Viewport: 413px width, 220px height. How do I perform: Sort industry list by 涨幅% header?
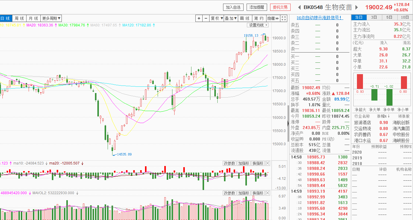(x=383, y=116)
